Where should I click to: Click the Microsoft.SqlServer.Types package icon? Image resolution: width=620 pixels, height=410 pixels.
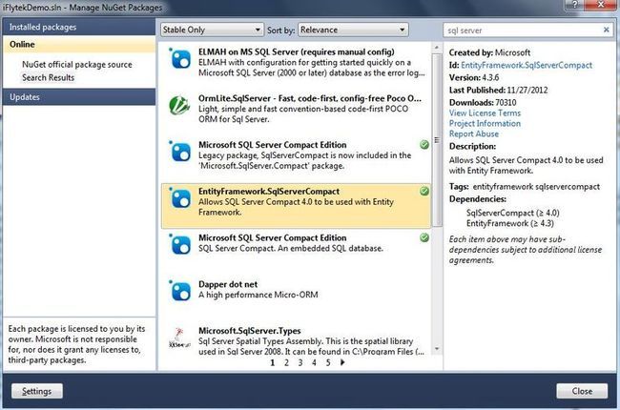pos(179,338)
